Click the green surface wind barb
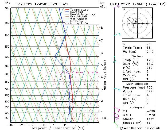Screen dimensions: 168x130 click(x=116, y=125)
